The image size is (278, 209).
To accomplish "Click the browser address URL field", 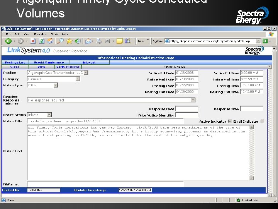I will 210,41.
